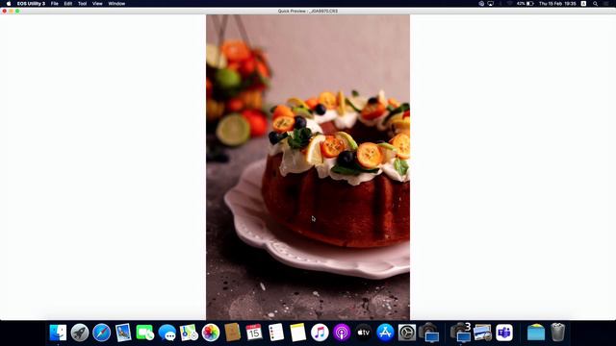
Task: Open the brown Contacts book in Dock
Action: tap(233, 333)
